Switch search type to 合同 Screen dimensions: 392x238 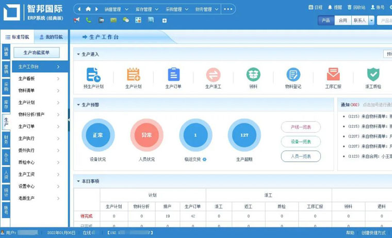click(x=342, y=21)
